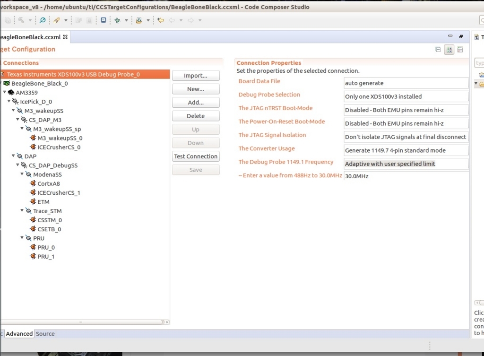Image resolution: width=484 pixels, height=356 pixels.
Task: Select Texas Instruments XDS100v3 USB Debug Probe_0
Action: pos(85,74)
